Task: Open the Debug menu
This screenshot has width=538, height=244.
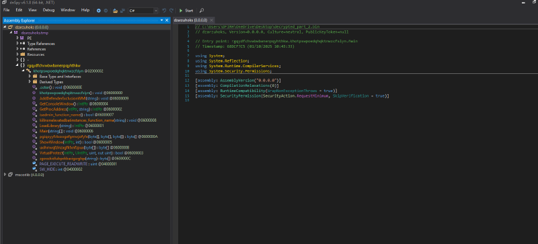Action: coord(48,10)
